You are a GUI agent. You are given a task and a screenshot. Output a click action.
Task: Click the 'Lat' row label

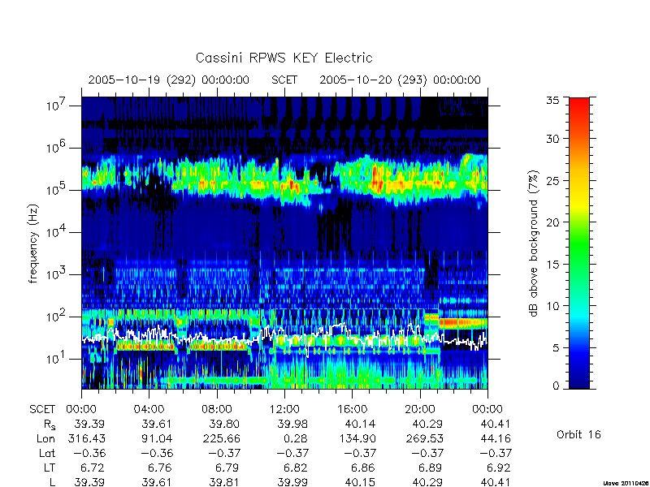(47, 454)
